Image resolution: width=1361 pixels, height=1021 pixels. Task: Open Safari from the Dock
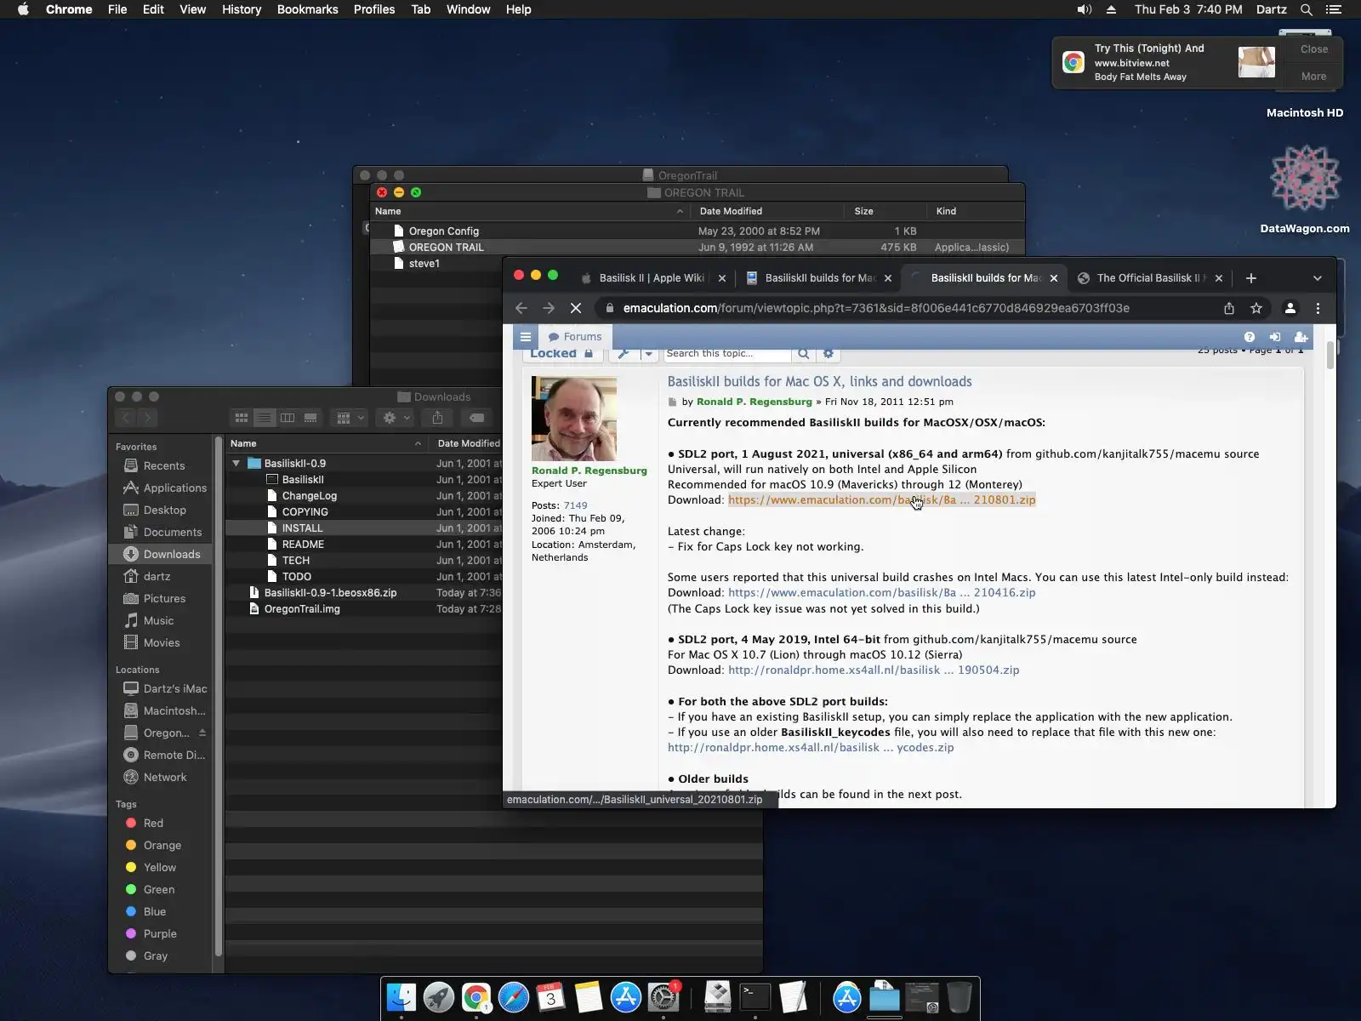pos(514,997)
